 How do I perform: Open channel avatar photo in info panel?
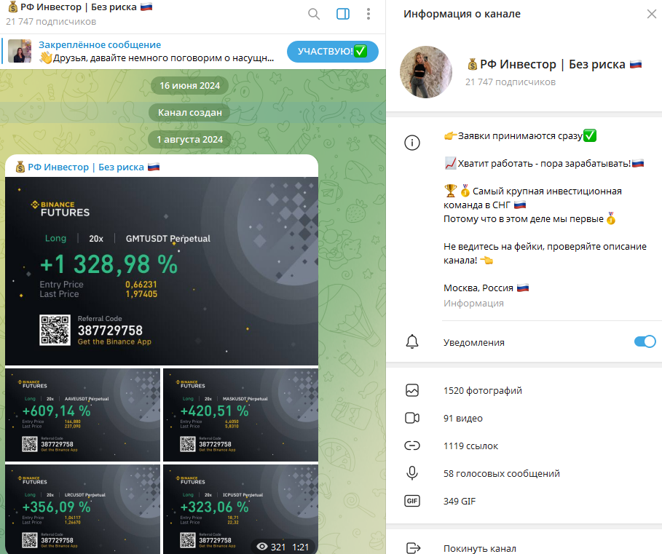(426, 72)
